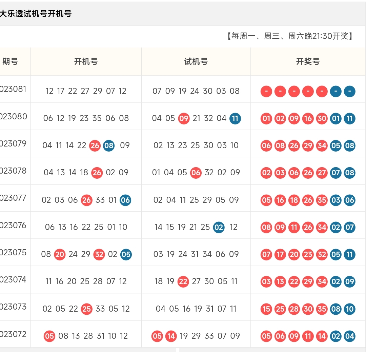This screenshot has width=366, height=352.
Task: Click red ball 29 in 023079 开奖号
Action: [308, 145]
